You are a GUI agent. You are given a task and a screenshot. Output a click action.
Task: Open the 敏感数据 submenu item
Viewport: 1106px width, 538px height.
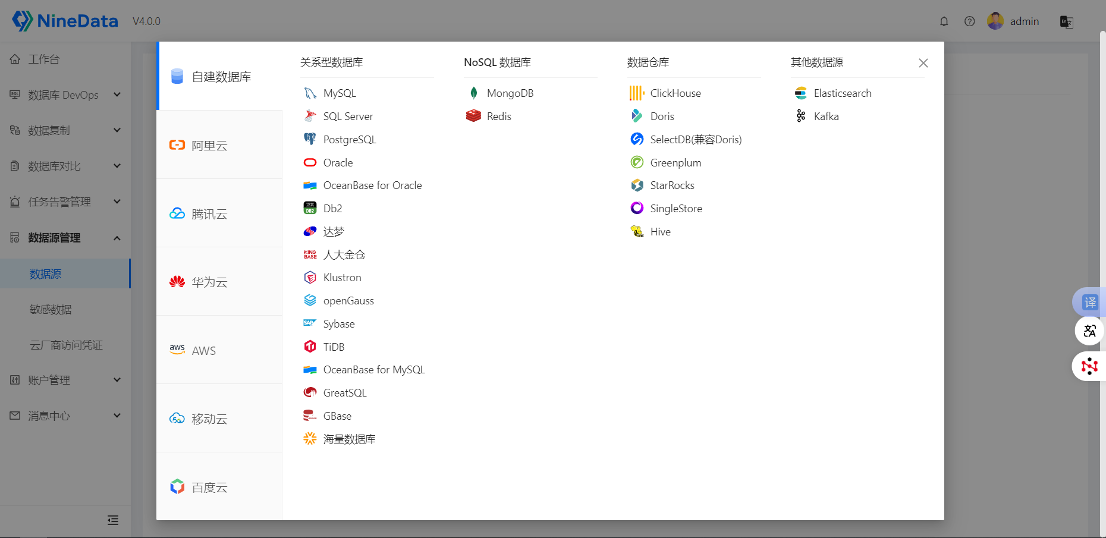[65, 309]
